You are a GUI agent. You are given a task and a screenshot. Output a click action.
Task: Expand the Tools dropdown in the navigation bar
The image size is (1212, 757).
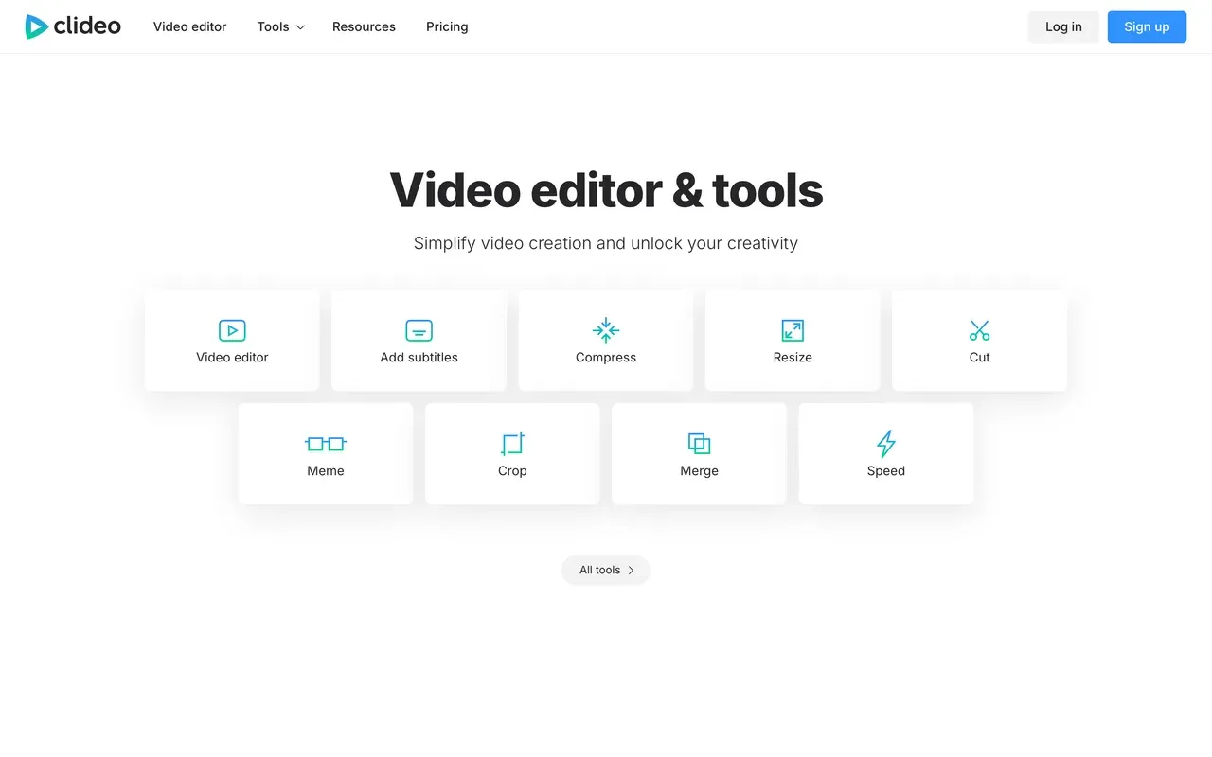pos(280,26)
